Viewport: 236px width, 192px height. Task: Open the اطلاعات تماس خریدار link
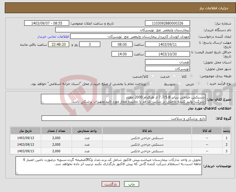(53, 36)
